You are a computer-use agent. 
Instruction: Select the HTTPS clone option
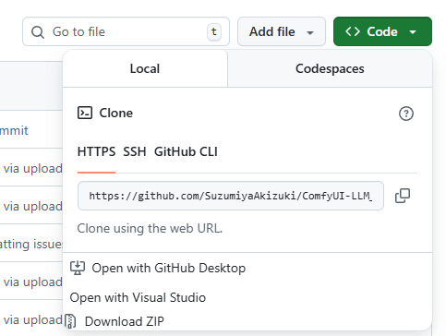(x=96, y=151)
